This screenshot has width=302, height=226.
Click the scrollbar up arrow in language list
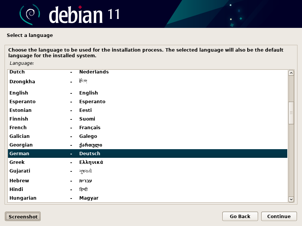pos(291,73)
